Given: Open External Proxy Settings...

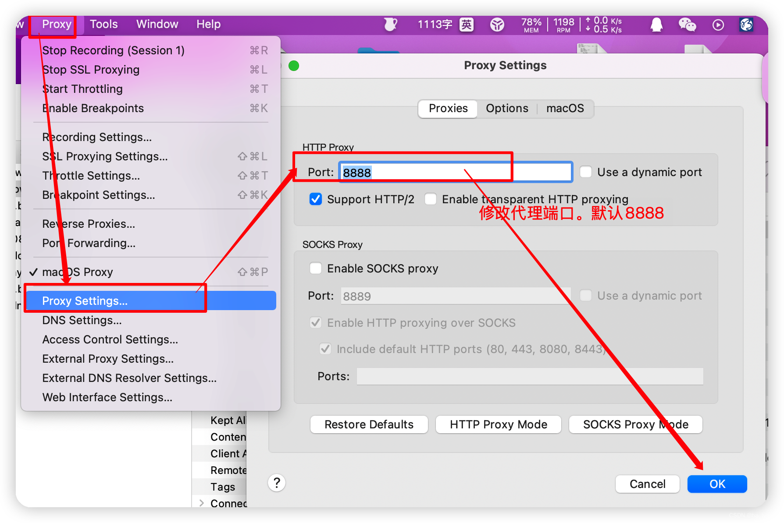Looking at the screenshot, I should [x=150, y=359].
